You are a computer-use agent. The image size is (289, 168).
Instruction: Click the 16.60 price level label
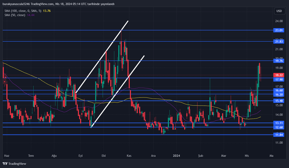pyautogui.click(x=279, y=90)
